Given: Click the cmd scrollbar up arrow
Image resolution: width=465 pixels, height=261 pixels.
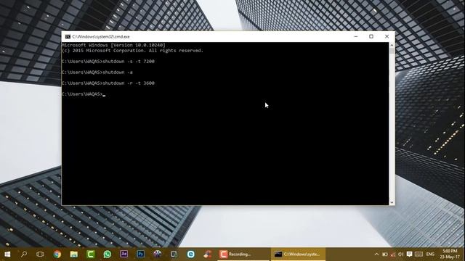Looking at the screenshot, I should pos(392,45).
